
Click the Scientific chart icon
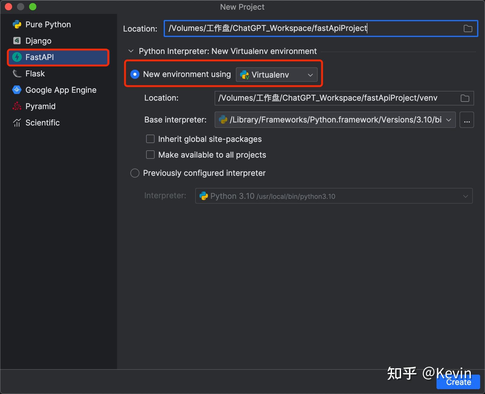click(17, 123)
